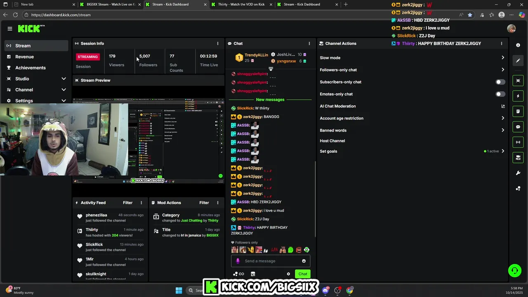Toggle the camera widget icon in sidebar
528x297 pixels.
click(518, 158)
